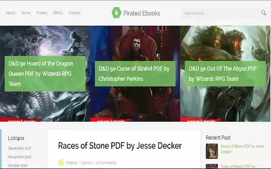Click Tome of Beasts recent post thumbnail
Viewport: 271px width, 169px height.
[x=212, y=166]
